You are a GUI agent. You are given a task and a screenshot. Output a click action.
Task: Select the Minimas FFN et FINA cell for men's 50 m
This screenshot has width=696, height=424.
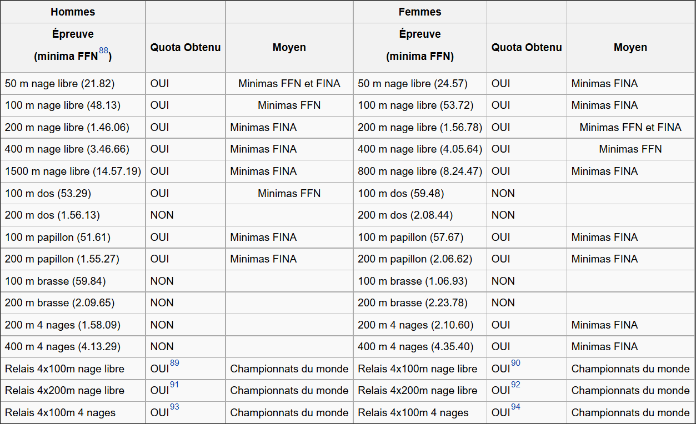[x=289, y=83]
